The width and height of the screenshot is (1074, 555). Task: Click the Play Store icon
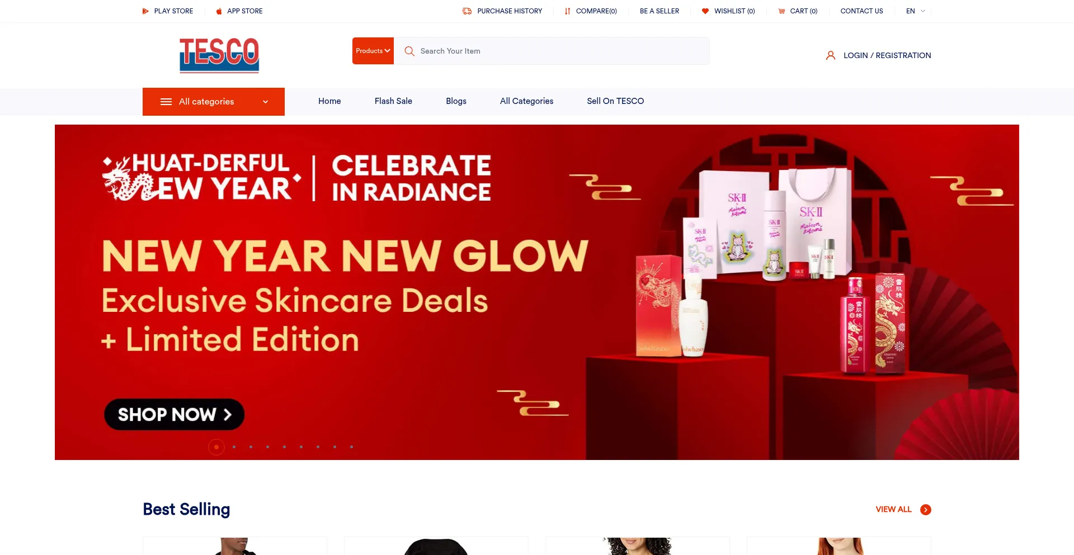(145, 11)
